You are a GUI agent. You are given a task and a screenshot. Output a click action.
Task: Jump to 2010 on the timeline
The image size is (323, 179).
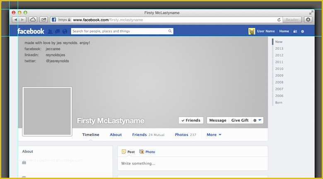click(279, 69)
